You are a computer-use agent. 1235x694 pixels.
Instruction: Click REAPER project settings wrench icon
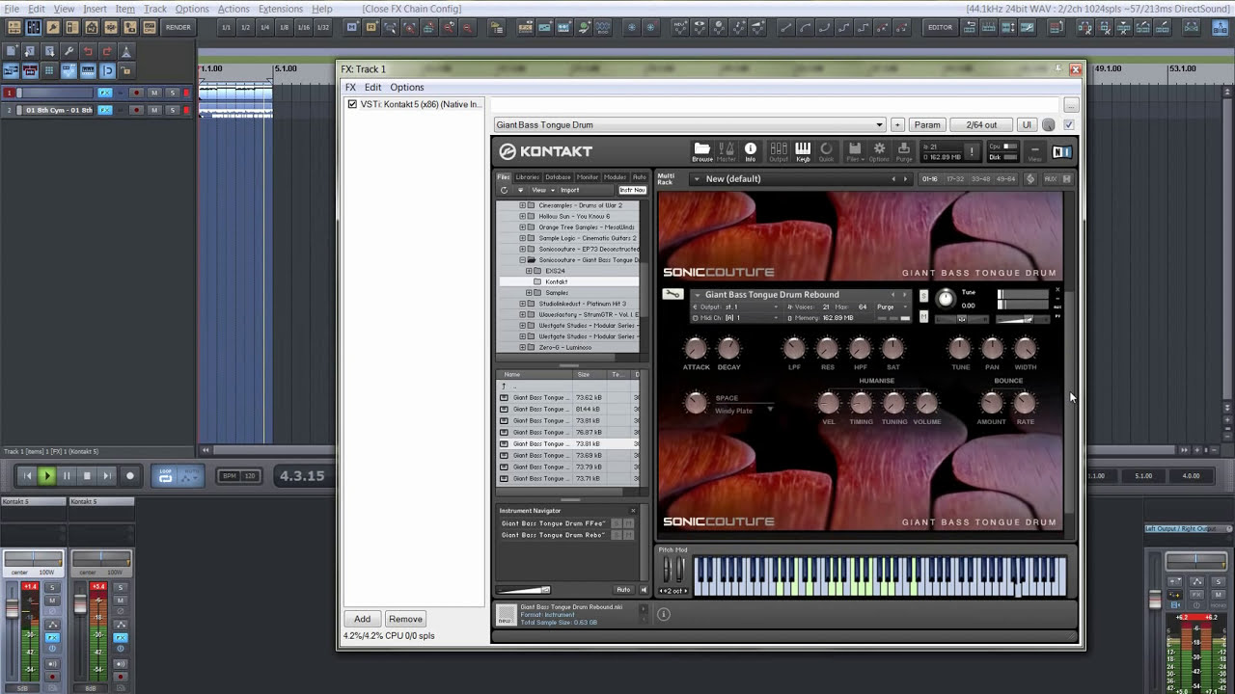pyautogui.click(x=69, y=51)
